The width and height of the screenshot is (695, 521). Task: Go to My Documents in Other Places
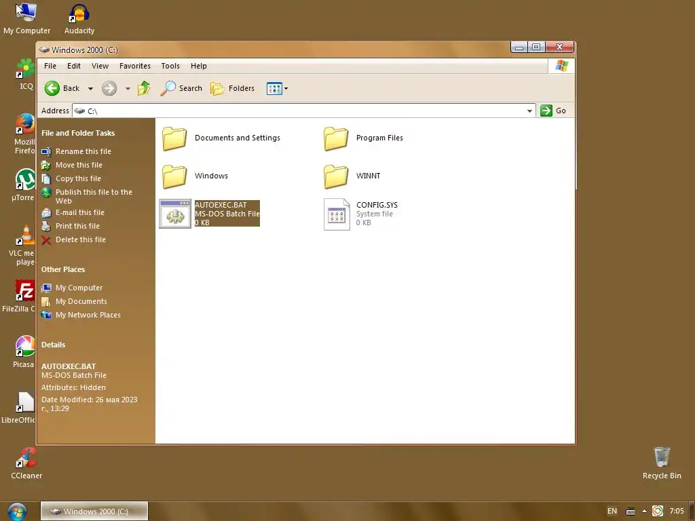click(x=74, y=301)
